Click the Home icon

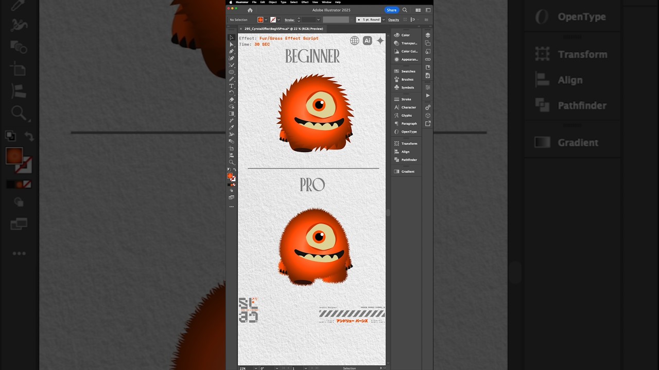pyautogui.click(x=250, y=10)
